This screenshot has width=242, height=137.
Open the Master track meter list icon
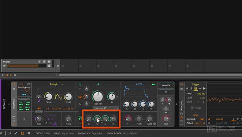coord(49,66)
